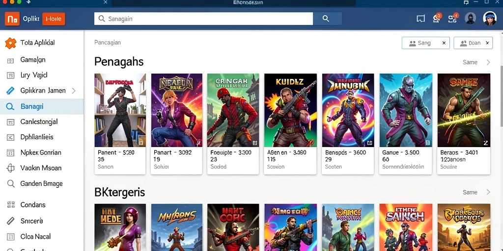Screen dimensions: 503x251
Task: Open the Gamalgn sidebar icon
Action: (x=11, y=60)
